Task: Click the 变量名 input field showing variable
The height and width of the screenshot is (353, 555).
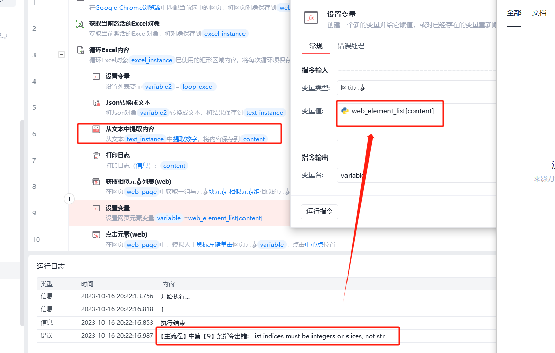Action: pyautogui.click(x=416, y=175)
